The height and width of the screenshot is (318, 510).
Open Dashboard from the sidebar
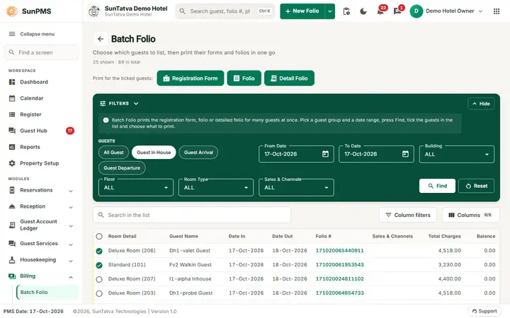34,82
